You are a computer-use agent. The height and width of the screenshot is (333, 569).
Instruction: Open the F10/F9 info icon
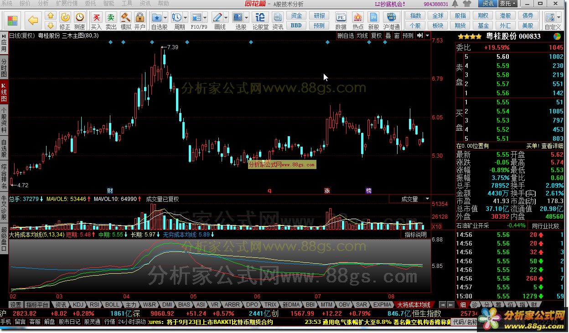point(197,18)
